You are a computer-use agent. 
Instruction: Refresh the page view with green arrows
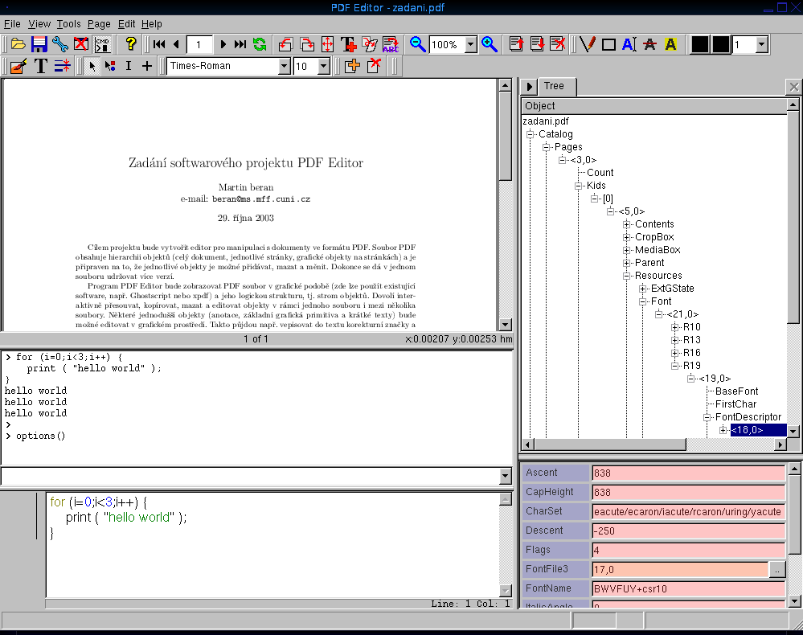[x=260, y=44]
